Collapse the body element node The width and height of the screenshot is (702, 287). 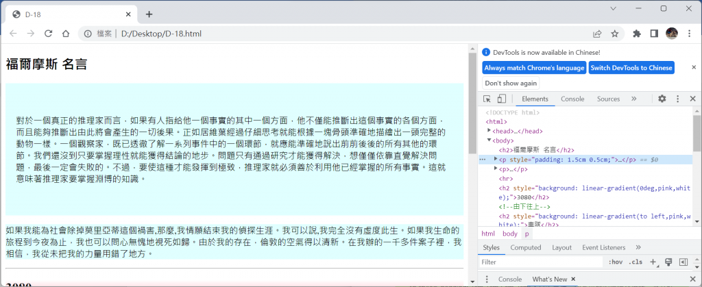tap(489, 140)
